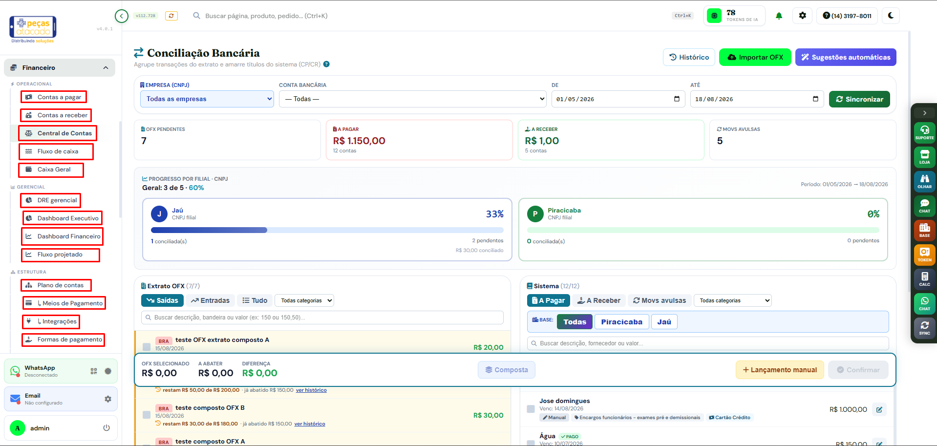The width and height of the screenshot is (937, 446).
Task: Toggle dark mode moon icon
Action: point(891,16)
